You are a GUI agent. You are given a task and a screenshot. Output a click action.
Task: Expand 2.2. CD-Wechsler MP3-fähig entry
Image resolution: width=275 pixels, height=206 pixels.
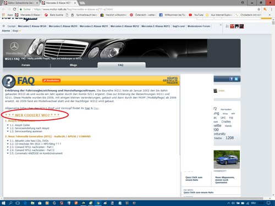[x=35, y=144]
